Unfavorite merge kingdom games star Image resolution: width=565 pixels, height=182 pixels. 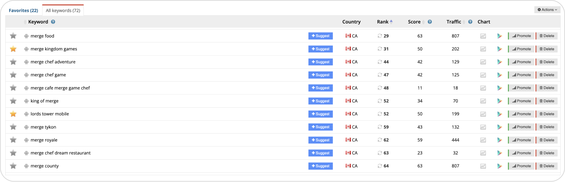tap(13, 49)
